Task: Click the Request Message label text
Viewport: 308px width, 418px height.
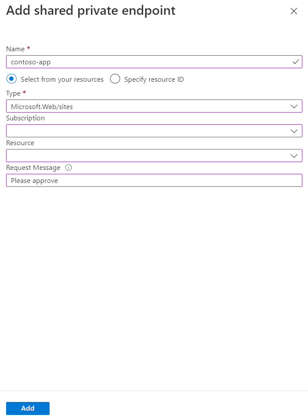Action: 33,168
